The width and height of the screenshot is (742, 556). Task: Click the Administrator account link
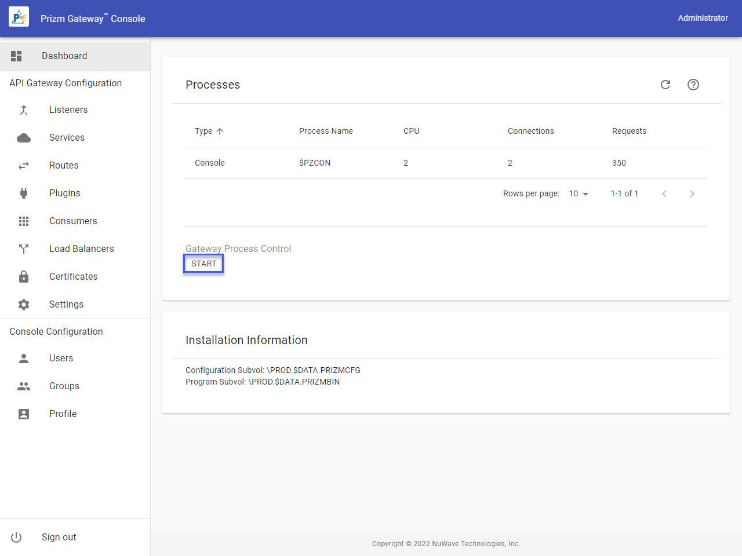(703, 18)
